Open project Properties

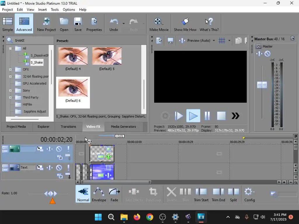(x=94, y=24)
